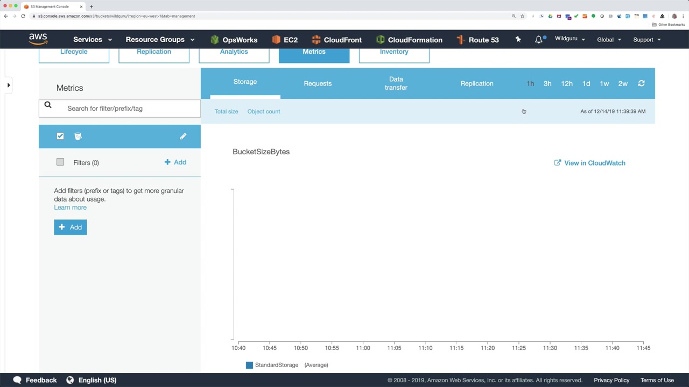Expand the left side panel arrow

(8, 85)
